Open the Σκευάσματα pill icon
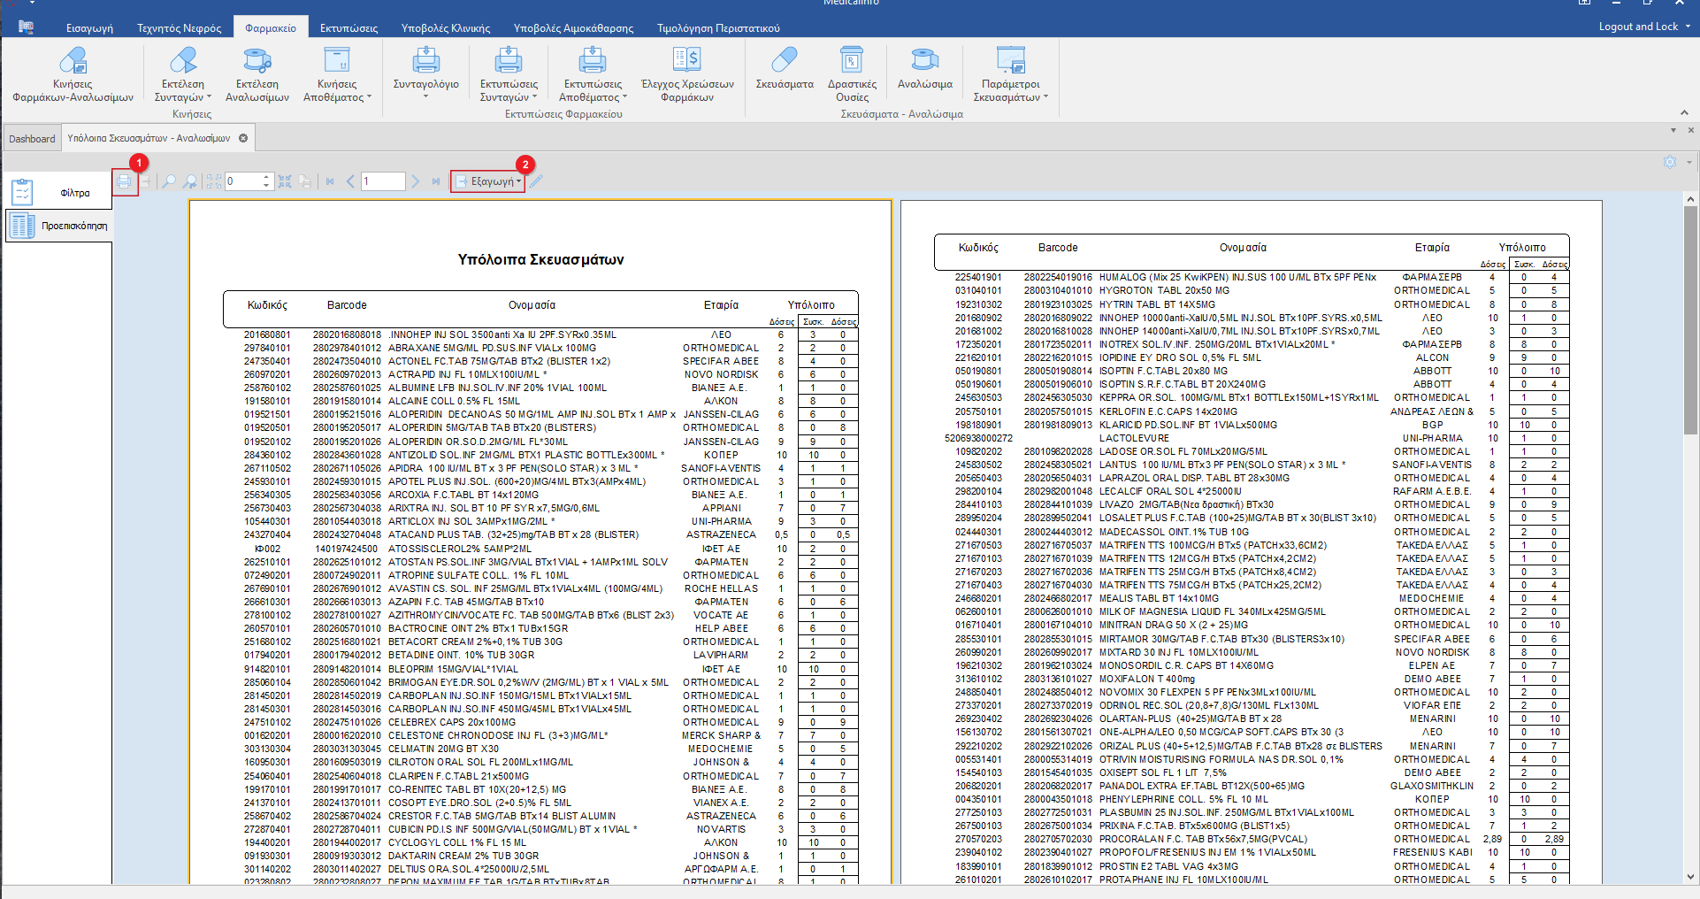1700x899 pixels. point(784,70)
